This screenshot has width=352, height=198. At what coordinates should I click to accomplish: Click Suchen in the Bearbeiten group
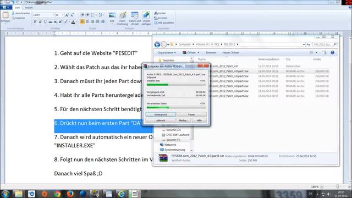click(x=160, y=13)
